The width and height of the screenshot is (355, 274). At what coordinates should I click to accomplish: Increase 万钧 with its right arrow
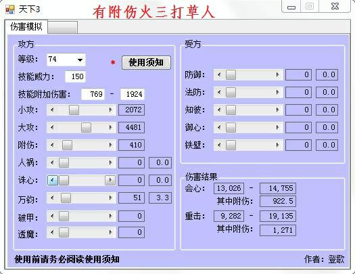click(x=110, y=198)
